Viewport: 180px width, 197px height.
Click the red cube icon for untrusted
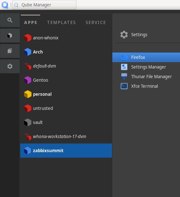click(28, 108)
